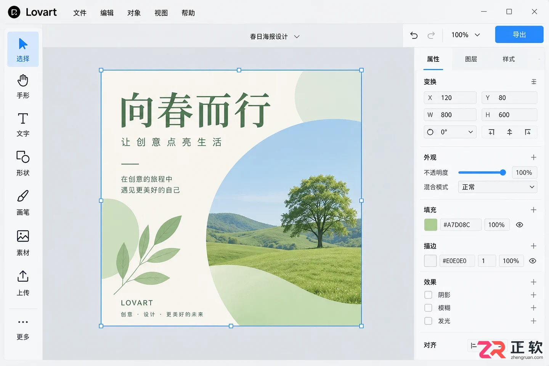The width and height of the screenshot is (549, 366).
Task: Click the stroke color swatch #E0E0E0
Action: point(430,261)
